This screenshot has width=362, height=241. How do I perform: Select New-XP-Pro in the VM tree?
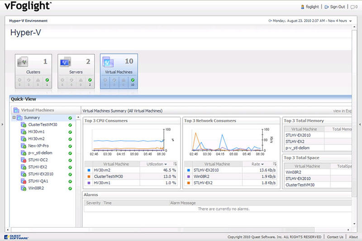click(x=38, y=146)
